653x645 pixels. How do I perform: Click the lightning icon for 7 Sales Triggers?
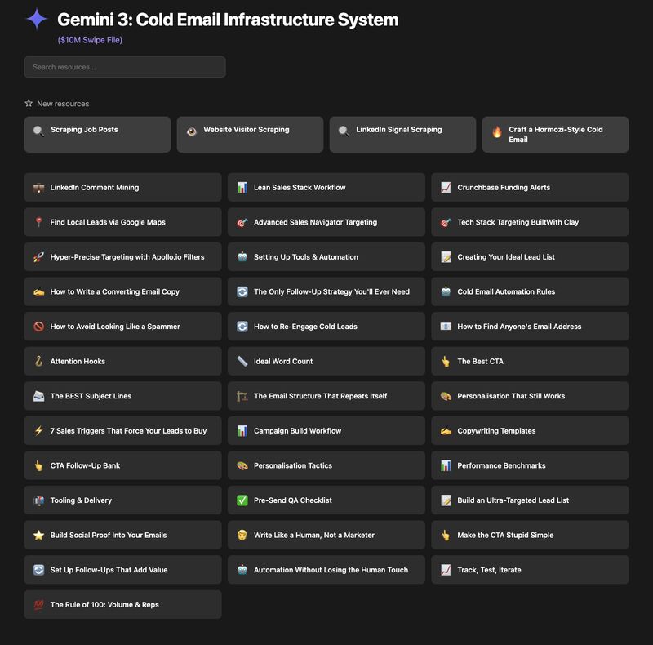pyautogui.click(x=38, y=431)
